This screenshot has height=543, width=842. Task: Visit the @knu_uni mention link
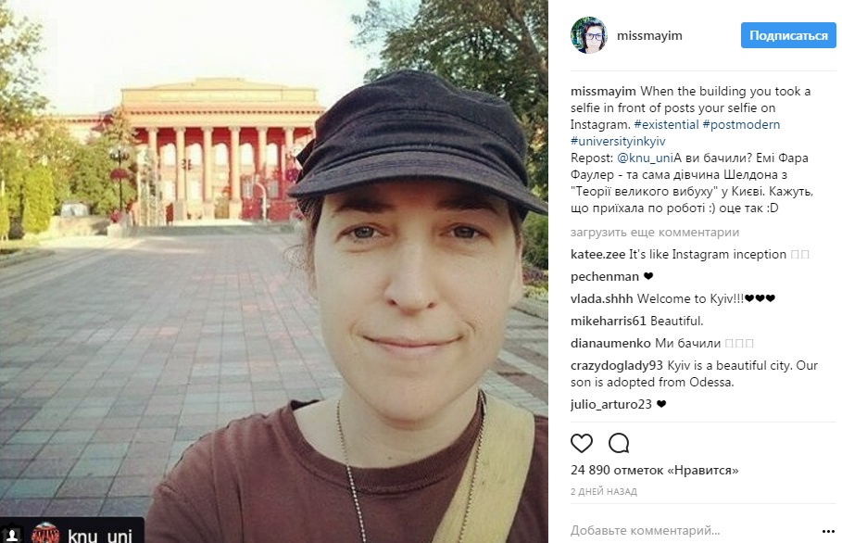[646, 158]
